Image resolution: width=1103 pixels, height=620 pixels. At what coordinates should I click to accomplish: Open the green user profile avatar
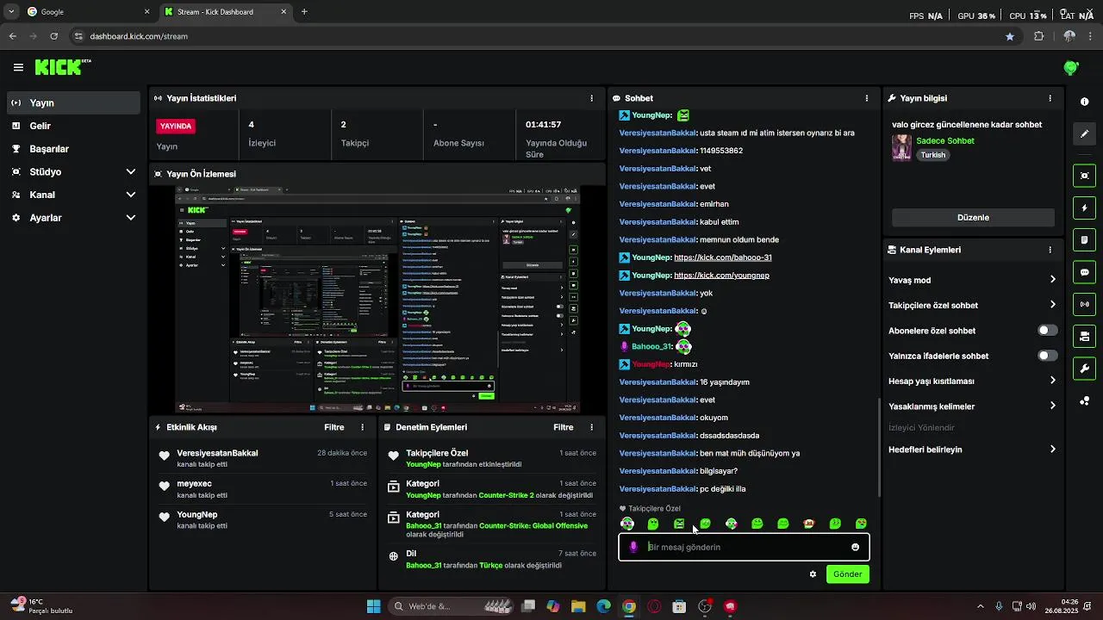click(1071, 67)
